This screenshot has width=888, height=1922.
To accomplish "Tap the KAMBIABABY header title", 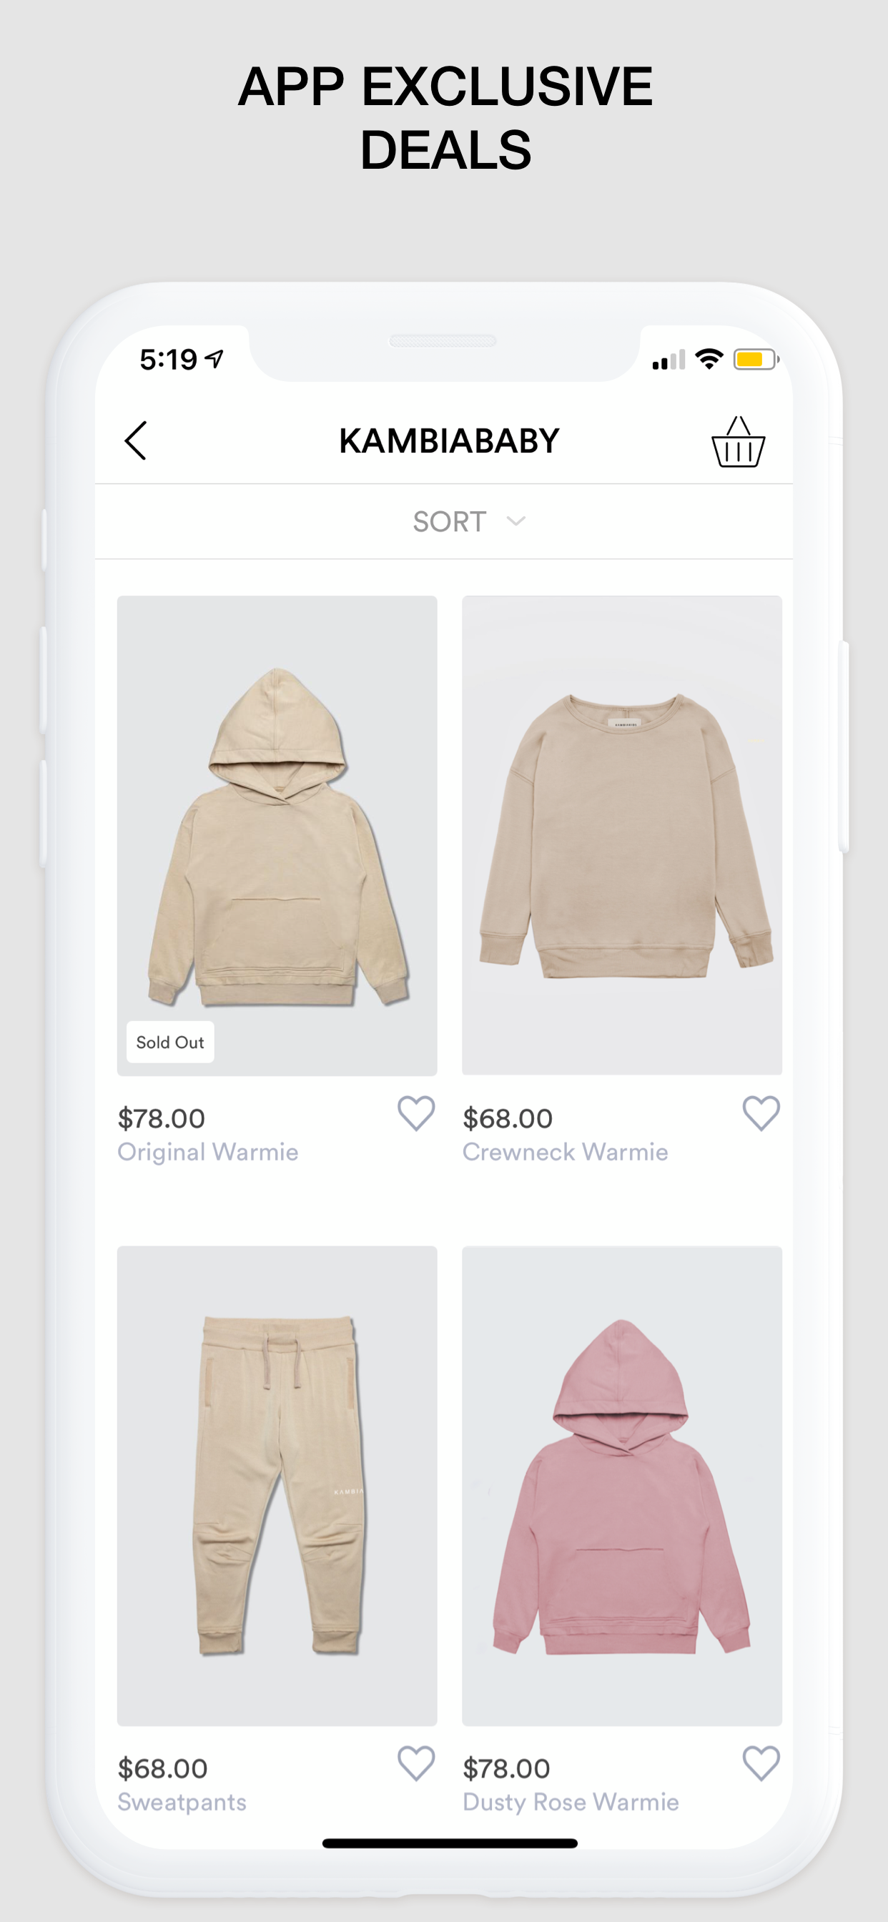I will [449, 441].
